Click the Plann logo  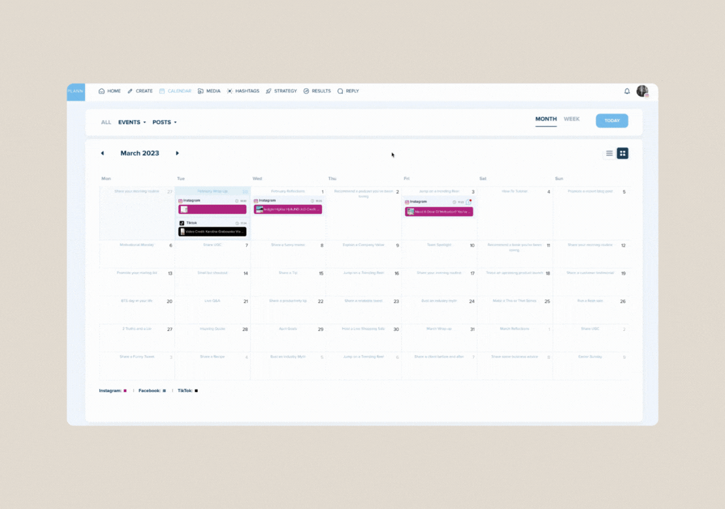tap(76, 91)
